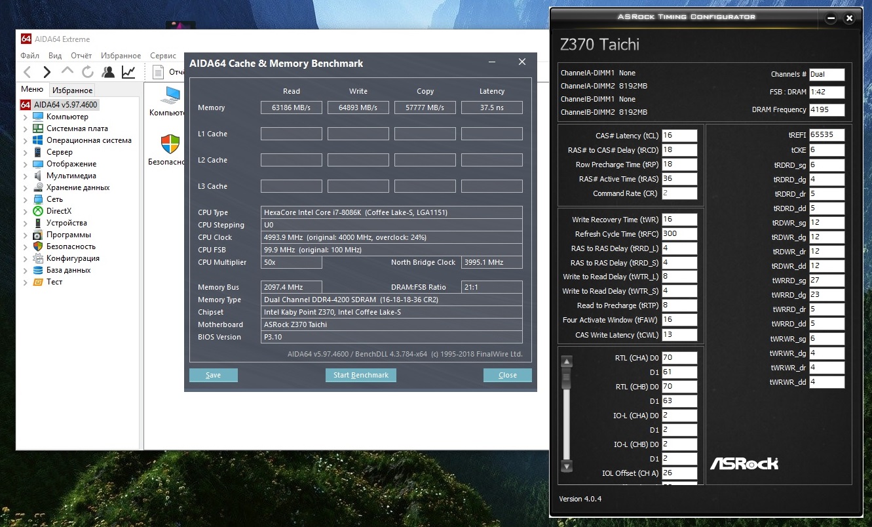The height and width of the screenshot is (527, 872).
Task: Close the ASRock Timing Configurator window
Action: click(850, 18)
